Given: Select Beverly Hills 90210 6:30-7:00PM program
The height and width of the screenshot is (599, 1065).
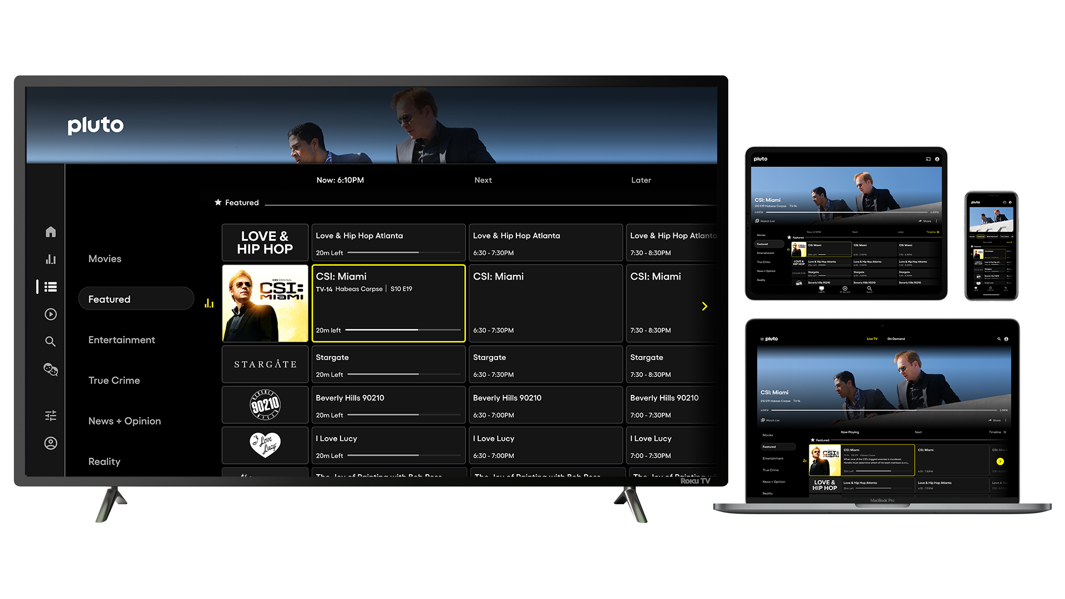Looking at the screenshot, I should (545, 405).
